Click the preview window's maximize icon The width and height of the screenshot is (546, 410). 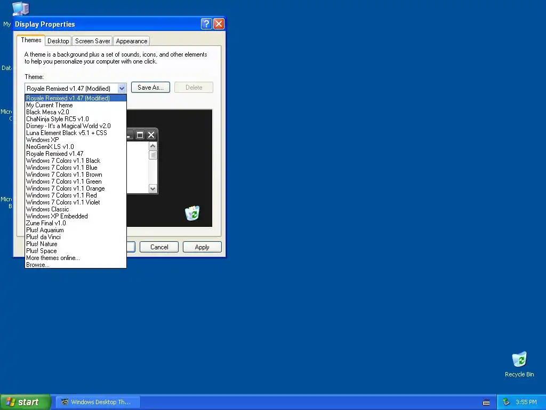[x=140, y=135]
